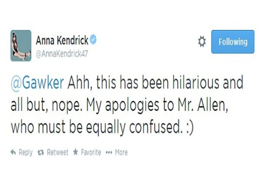Expand the More options label

pyautogui.click(x=121, y=153)
